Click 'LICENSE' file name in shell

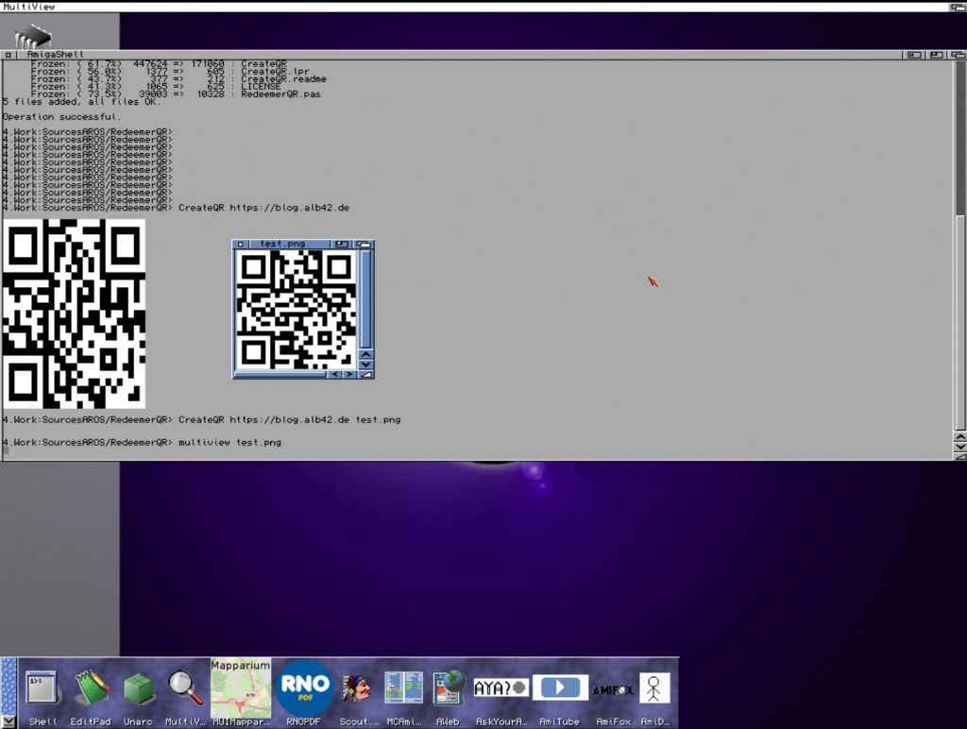click(261, 87)
